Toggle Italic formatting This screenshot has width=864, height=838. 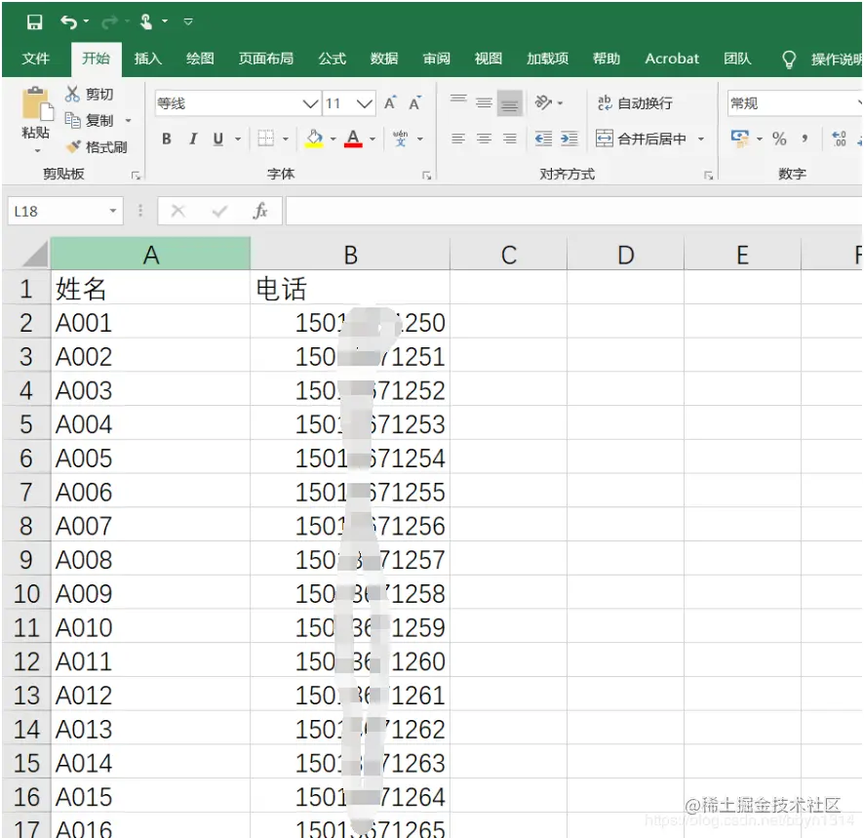tap(193, 139)
